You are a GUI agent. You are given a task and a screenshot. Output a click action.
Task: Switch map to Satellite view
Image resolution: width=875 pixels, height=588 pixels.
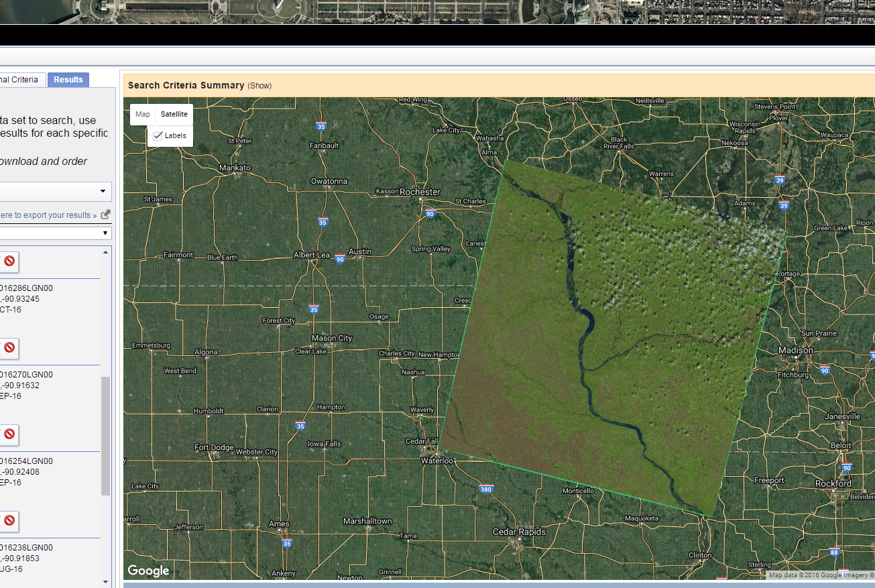174,114
